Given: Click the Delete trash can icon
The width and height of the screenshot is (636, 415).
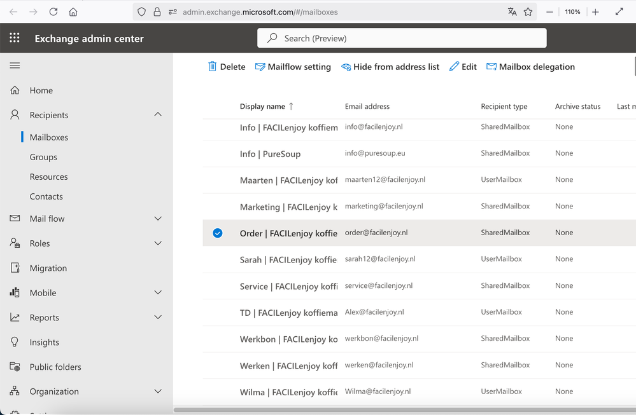Looking at the screenshot, I should click(x=212, y=66).
